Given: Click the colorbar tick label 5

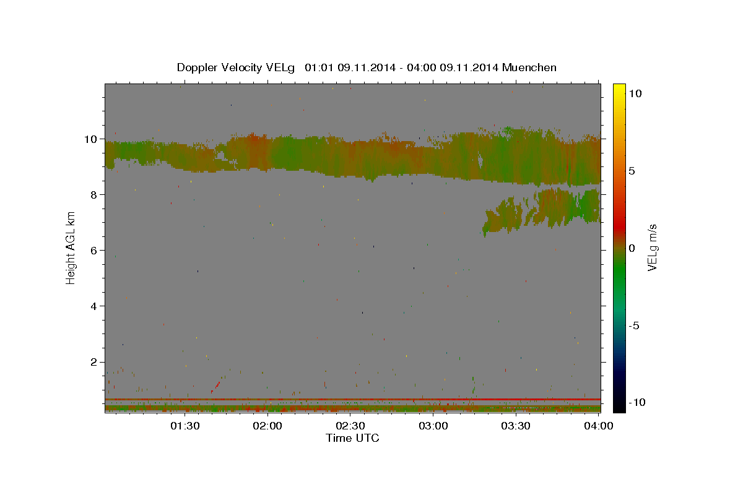Looking at the screenshot, I should [x=632, y=171].
